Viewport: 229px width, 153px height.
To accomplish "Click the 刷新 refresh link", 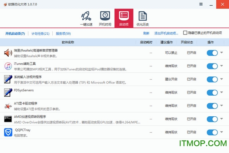I will tap(146, 33).
